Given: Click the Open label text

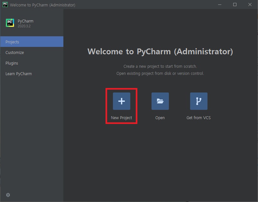Looking at the screenshot, I should click(x=160, y=118).
